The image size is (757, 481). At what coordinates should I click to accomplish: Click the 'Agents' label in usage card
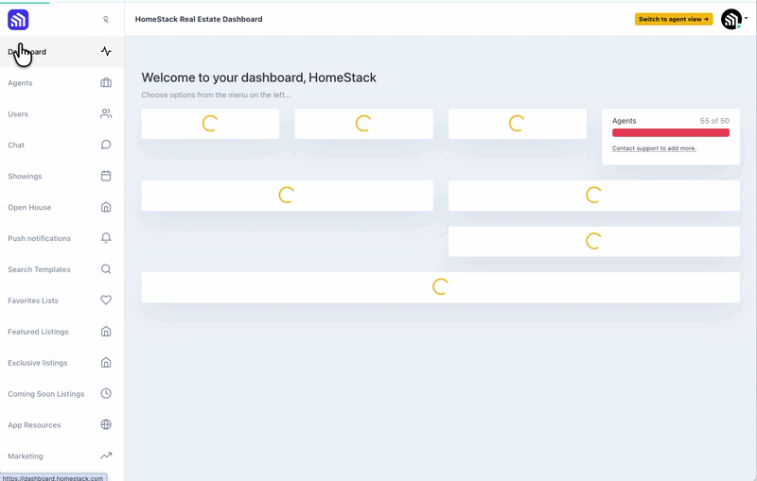[625, 121]
